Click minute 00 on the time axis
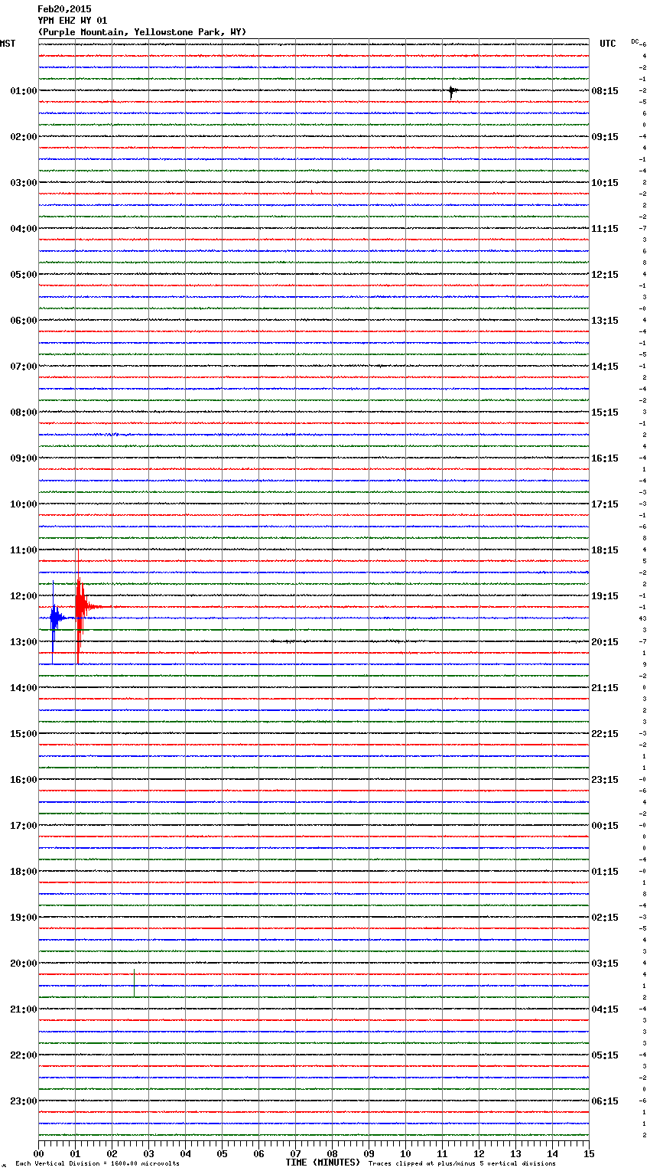Screen dimensions: 650x1174 (38, 1153)
